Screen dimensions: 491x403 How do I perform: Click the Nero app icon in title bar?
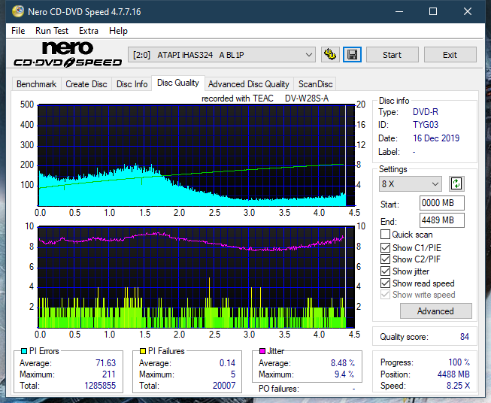(x=18, y=11)
